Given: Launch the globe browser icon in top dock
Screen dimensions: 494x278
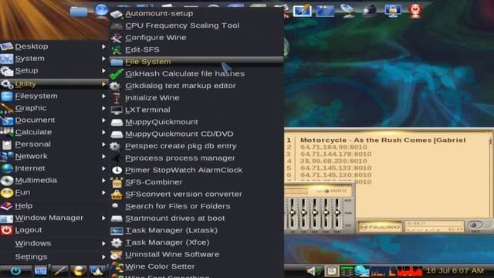Looking at the screenshot, I should tap(101, 9).
